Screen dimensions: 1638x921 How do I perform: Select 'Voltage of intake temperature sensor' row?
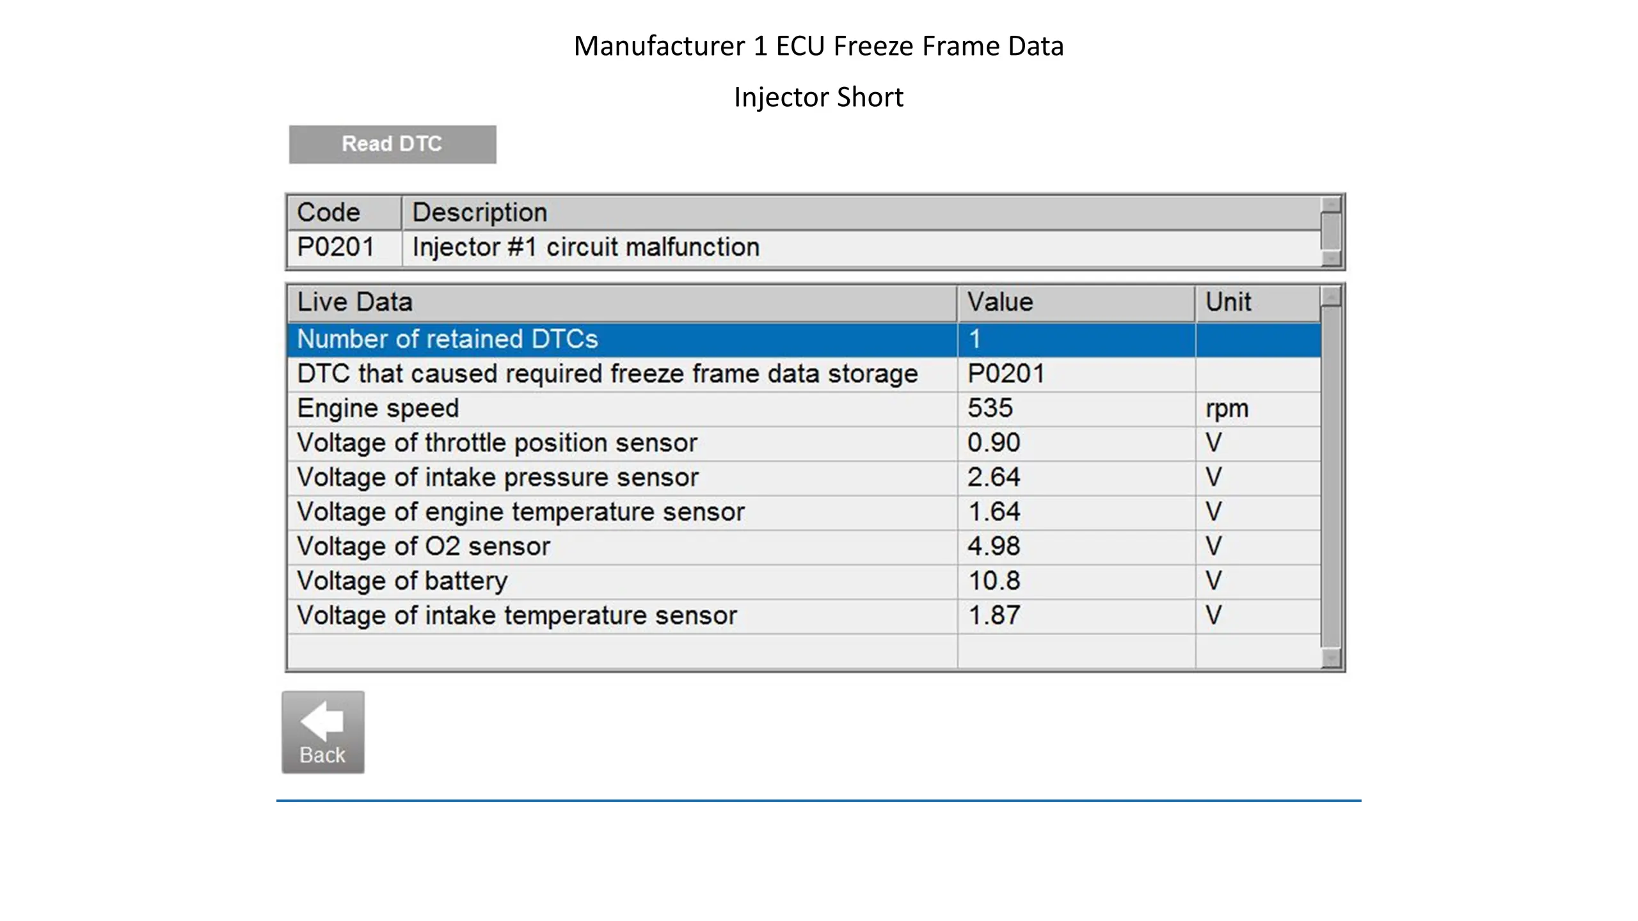(804, 616)
